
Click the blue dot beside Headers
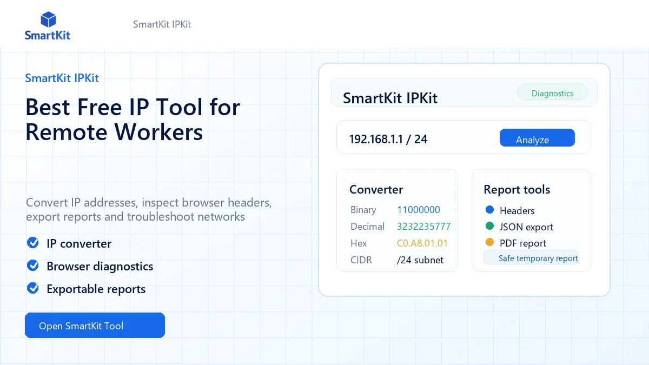489,210
